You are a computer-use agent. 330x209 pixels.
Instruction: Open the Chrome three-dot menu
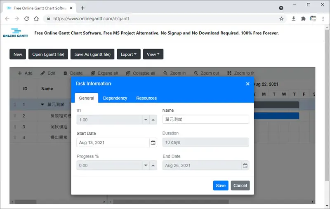pos(323,19)
